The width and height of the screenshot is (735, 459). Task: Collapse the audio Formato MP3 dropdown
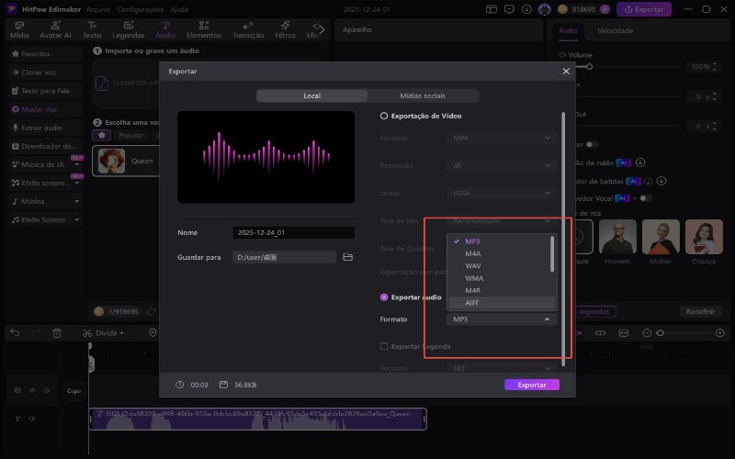(503, 319)
